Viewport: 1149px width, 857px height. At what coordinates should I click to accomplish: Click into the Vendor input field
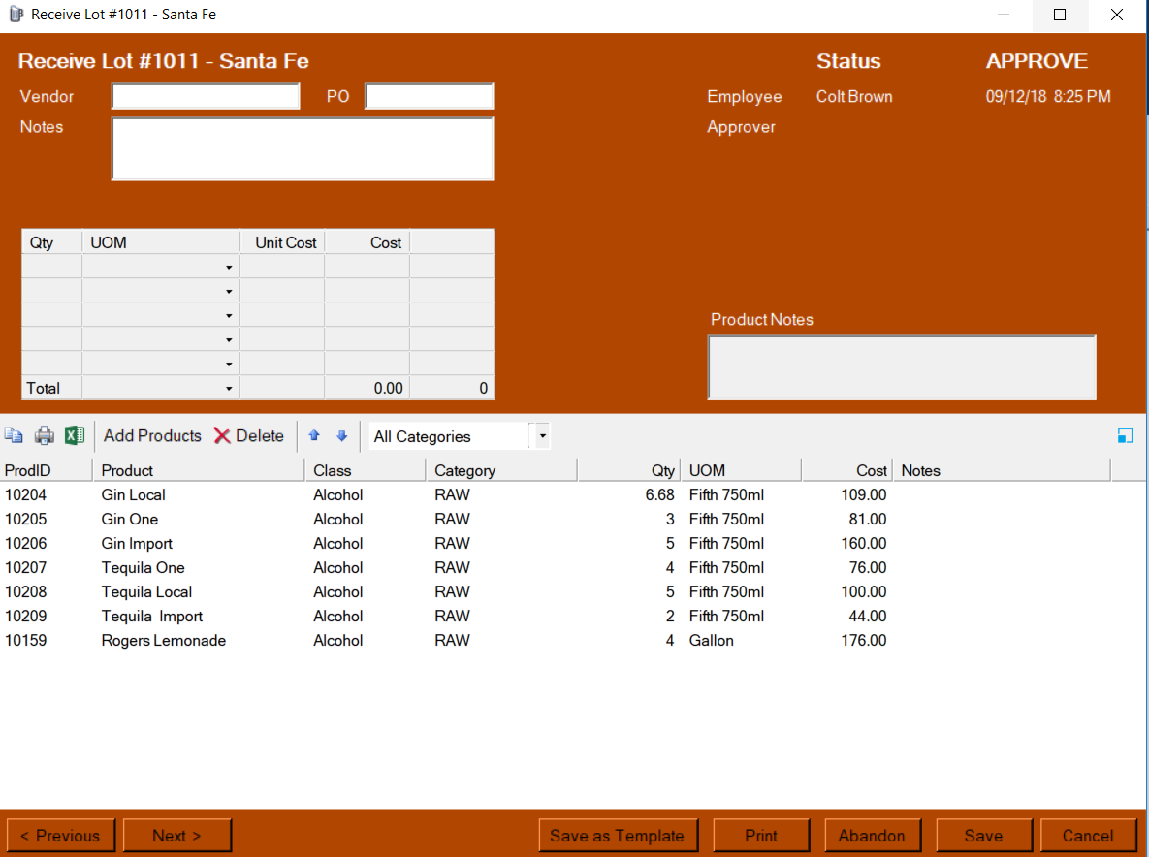pyautogui.click(x=206, y=96)
